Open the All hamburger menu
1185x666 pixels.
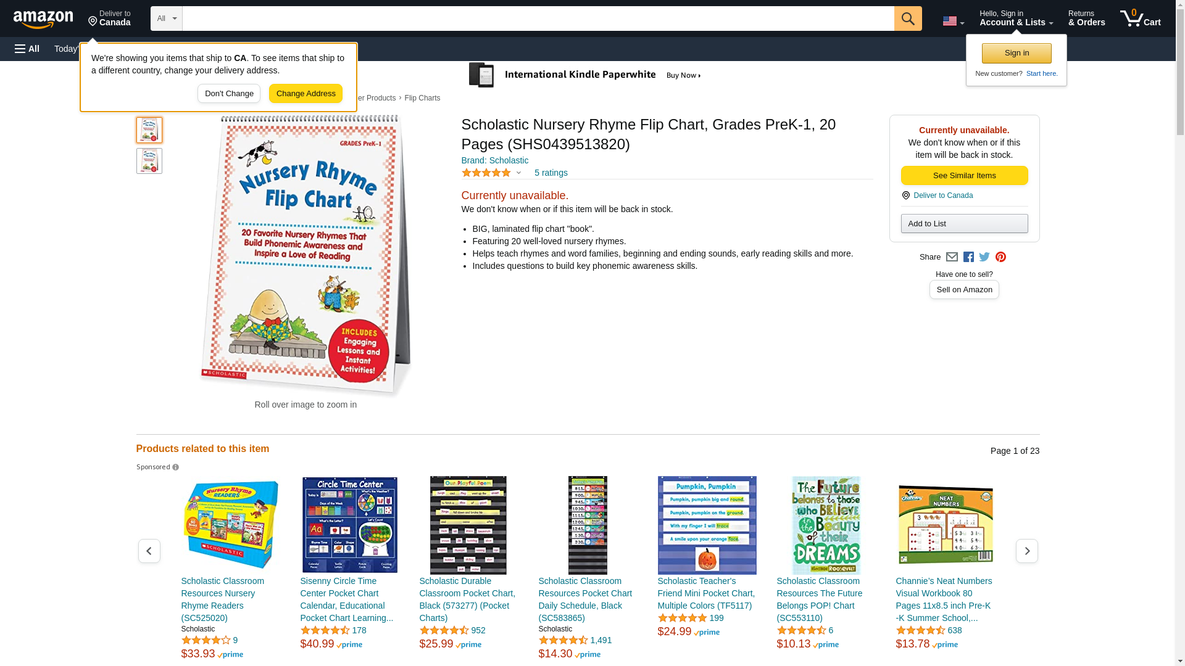[27, 49]
